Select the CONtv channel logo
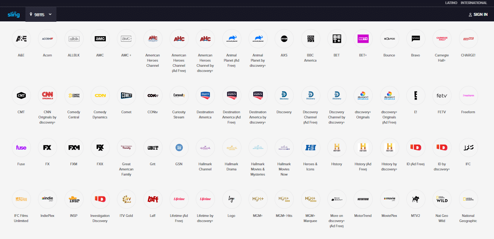Image resolution: width=494 pixels, height=239 pixels. click(x=153, y=96)
